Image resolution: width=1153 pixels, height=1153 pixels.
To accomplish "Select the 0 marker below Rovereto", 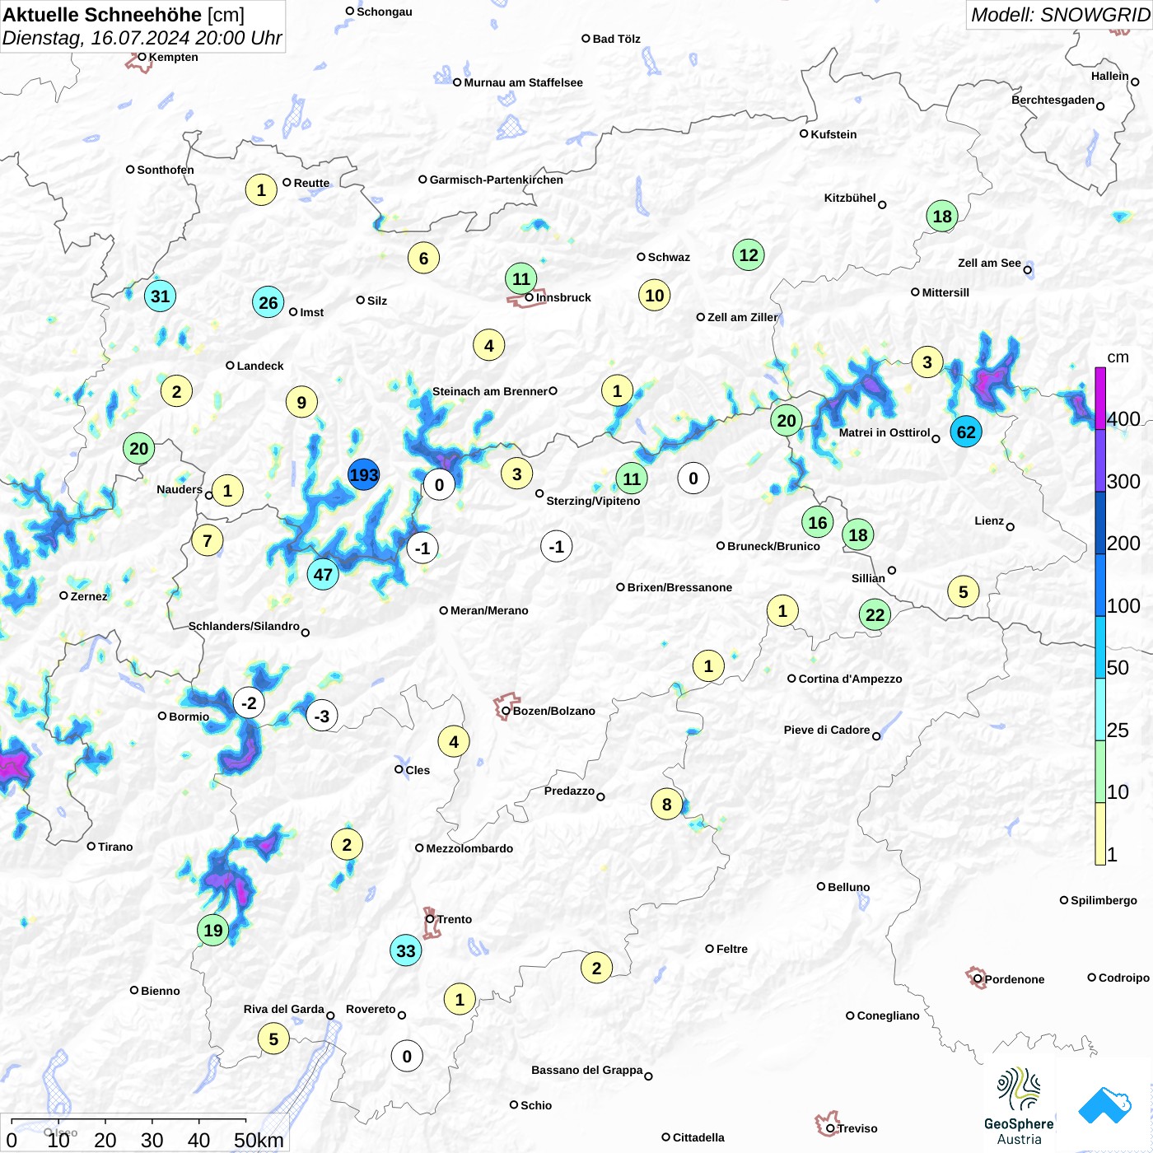I will tap(407, 1056).
